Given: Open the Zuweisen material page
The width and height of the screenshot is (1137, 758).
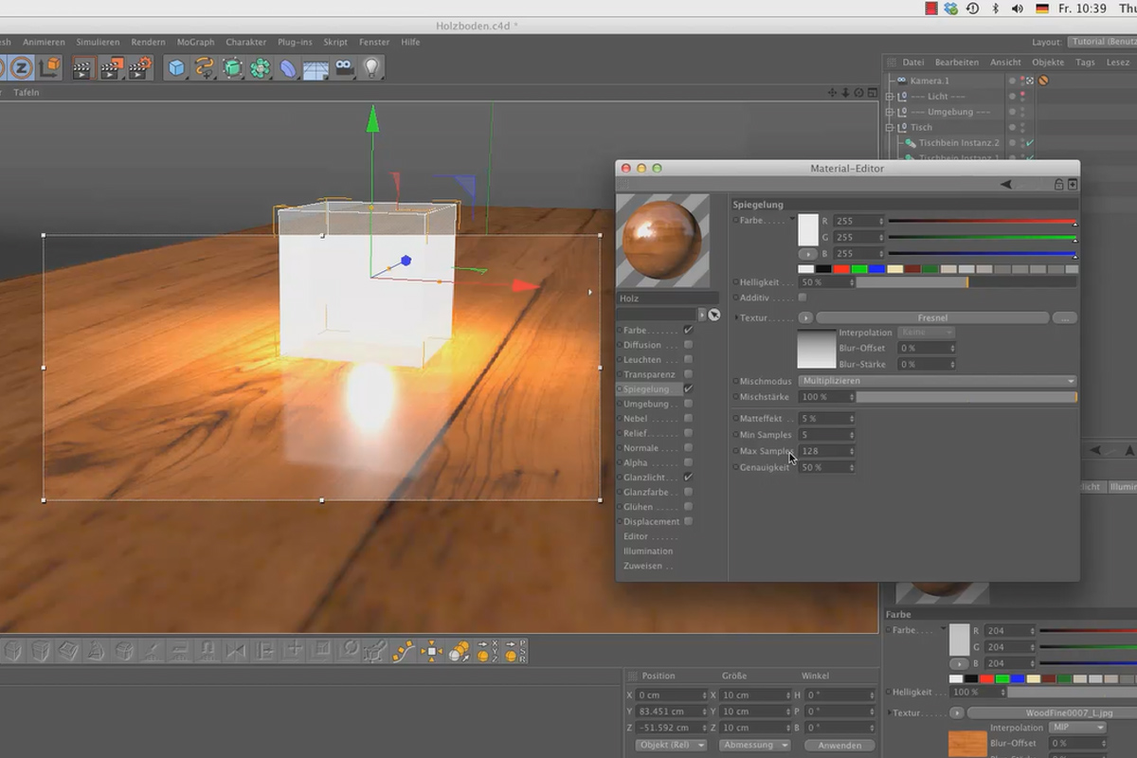Looking at the screenshot, I should click(645, 566).
